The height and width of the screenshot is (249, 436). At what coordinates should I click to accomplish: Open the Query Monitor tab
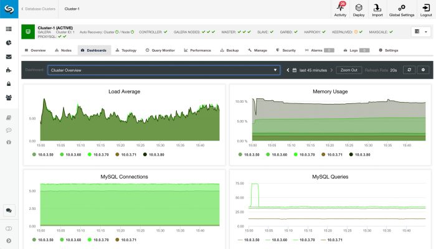click(x=162, y=50)
